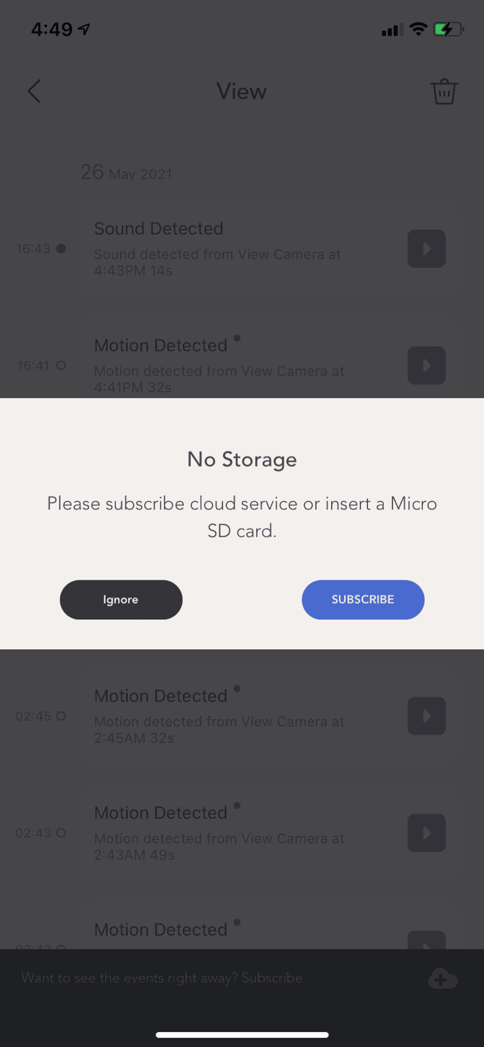Tap the cloud plus subscribe icon

[x=443, y=978]
